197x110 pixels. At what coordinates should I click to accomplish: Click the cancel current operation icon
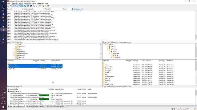31,6
